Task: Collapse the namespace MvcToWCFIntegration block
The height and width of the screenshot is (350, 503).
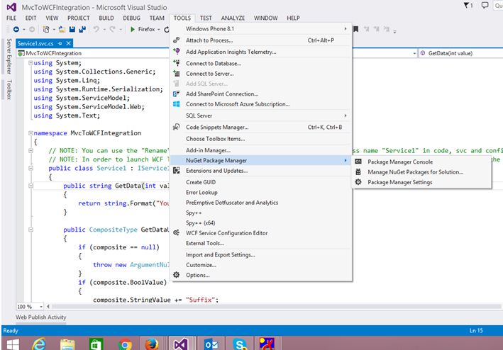Action: 31,133
